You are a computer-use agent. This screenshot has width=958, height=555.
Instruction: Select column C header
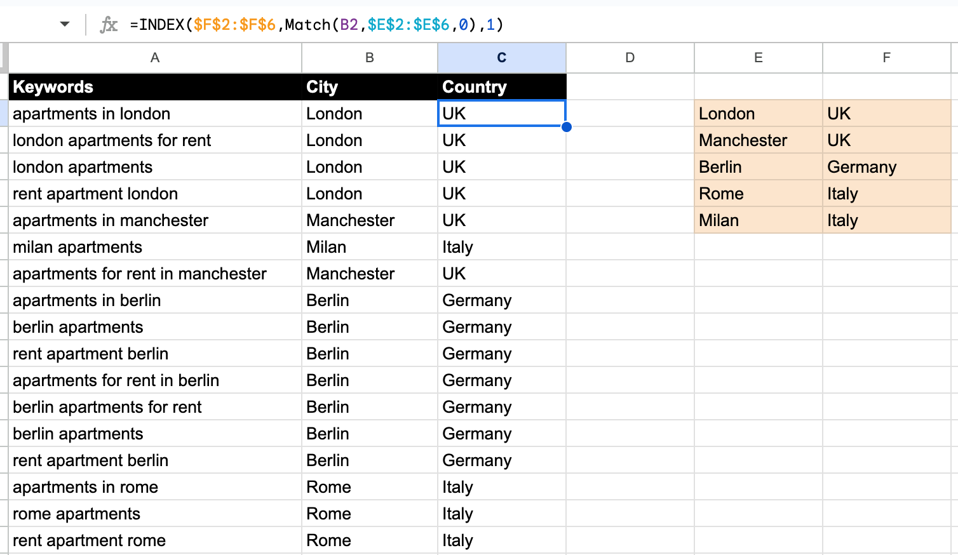tap(501, 57)
